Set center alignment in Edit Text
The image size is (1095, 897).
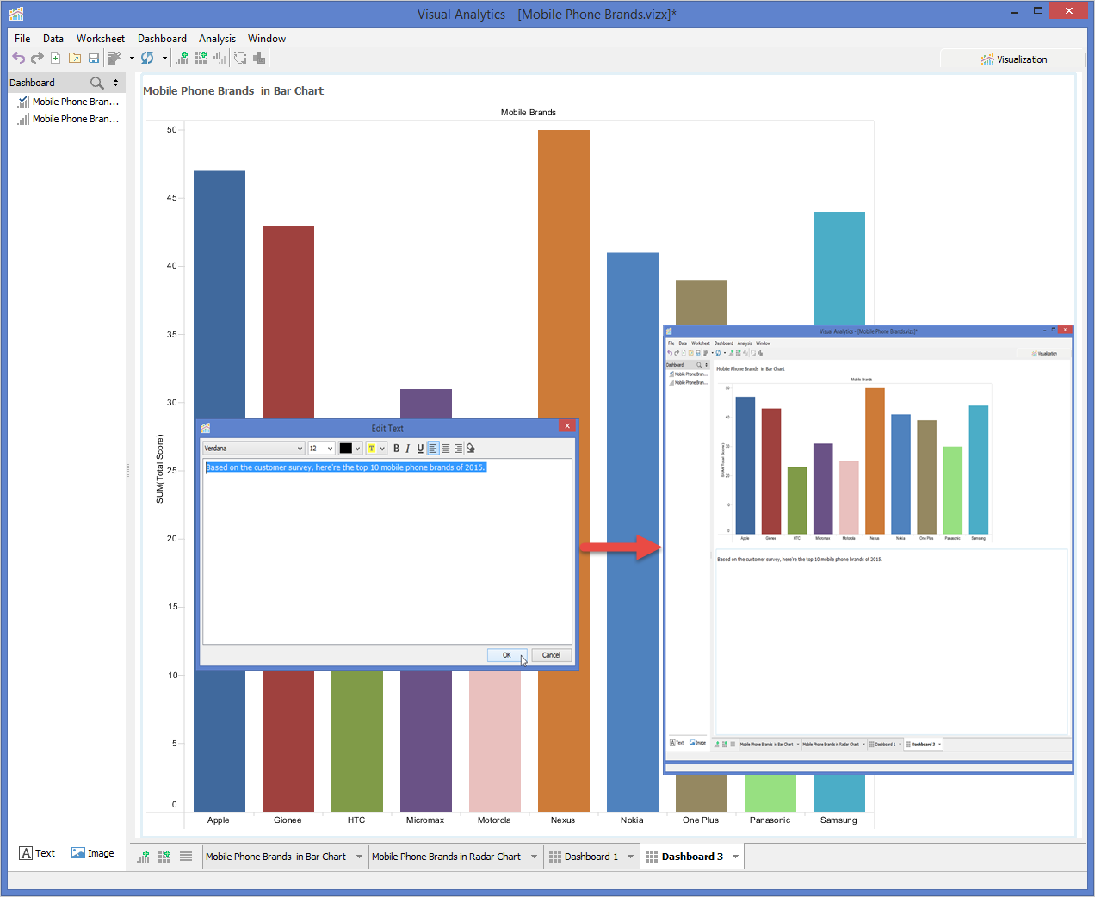[446, 448]
